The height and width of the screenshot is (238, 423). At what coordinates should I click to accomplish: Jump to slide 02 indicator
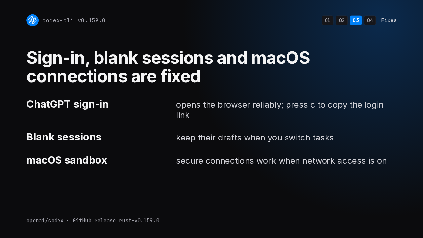coord(342,20)
